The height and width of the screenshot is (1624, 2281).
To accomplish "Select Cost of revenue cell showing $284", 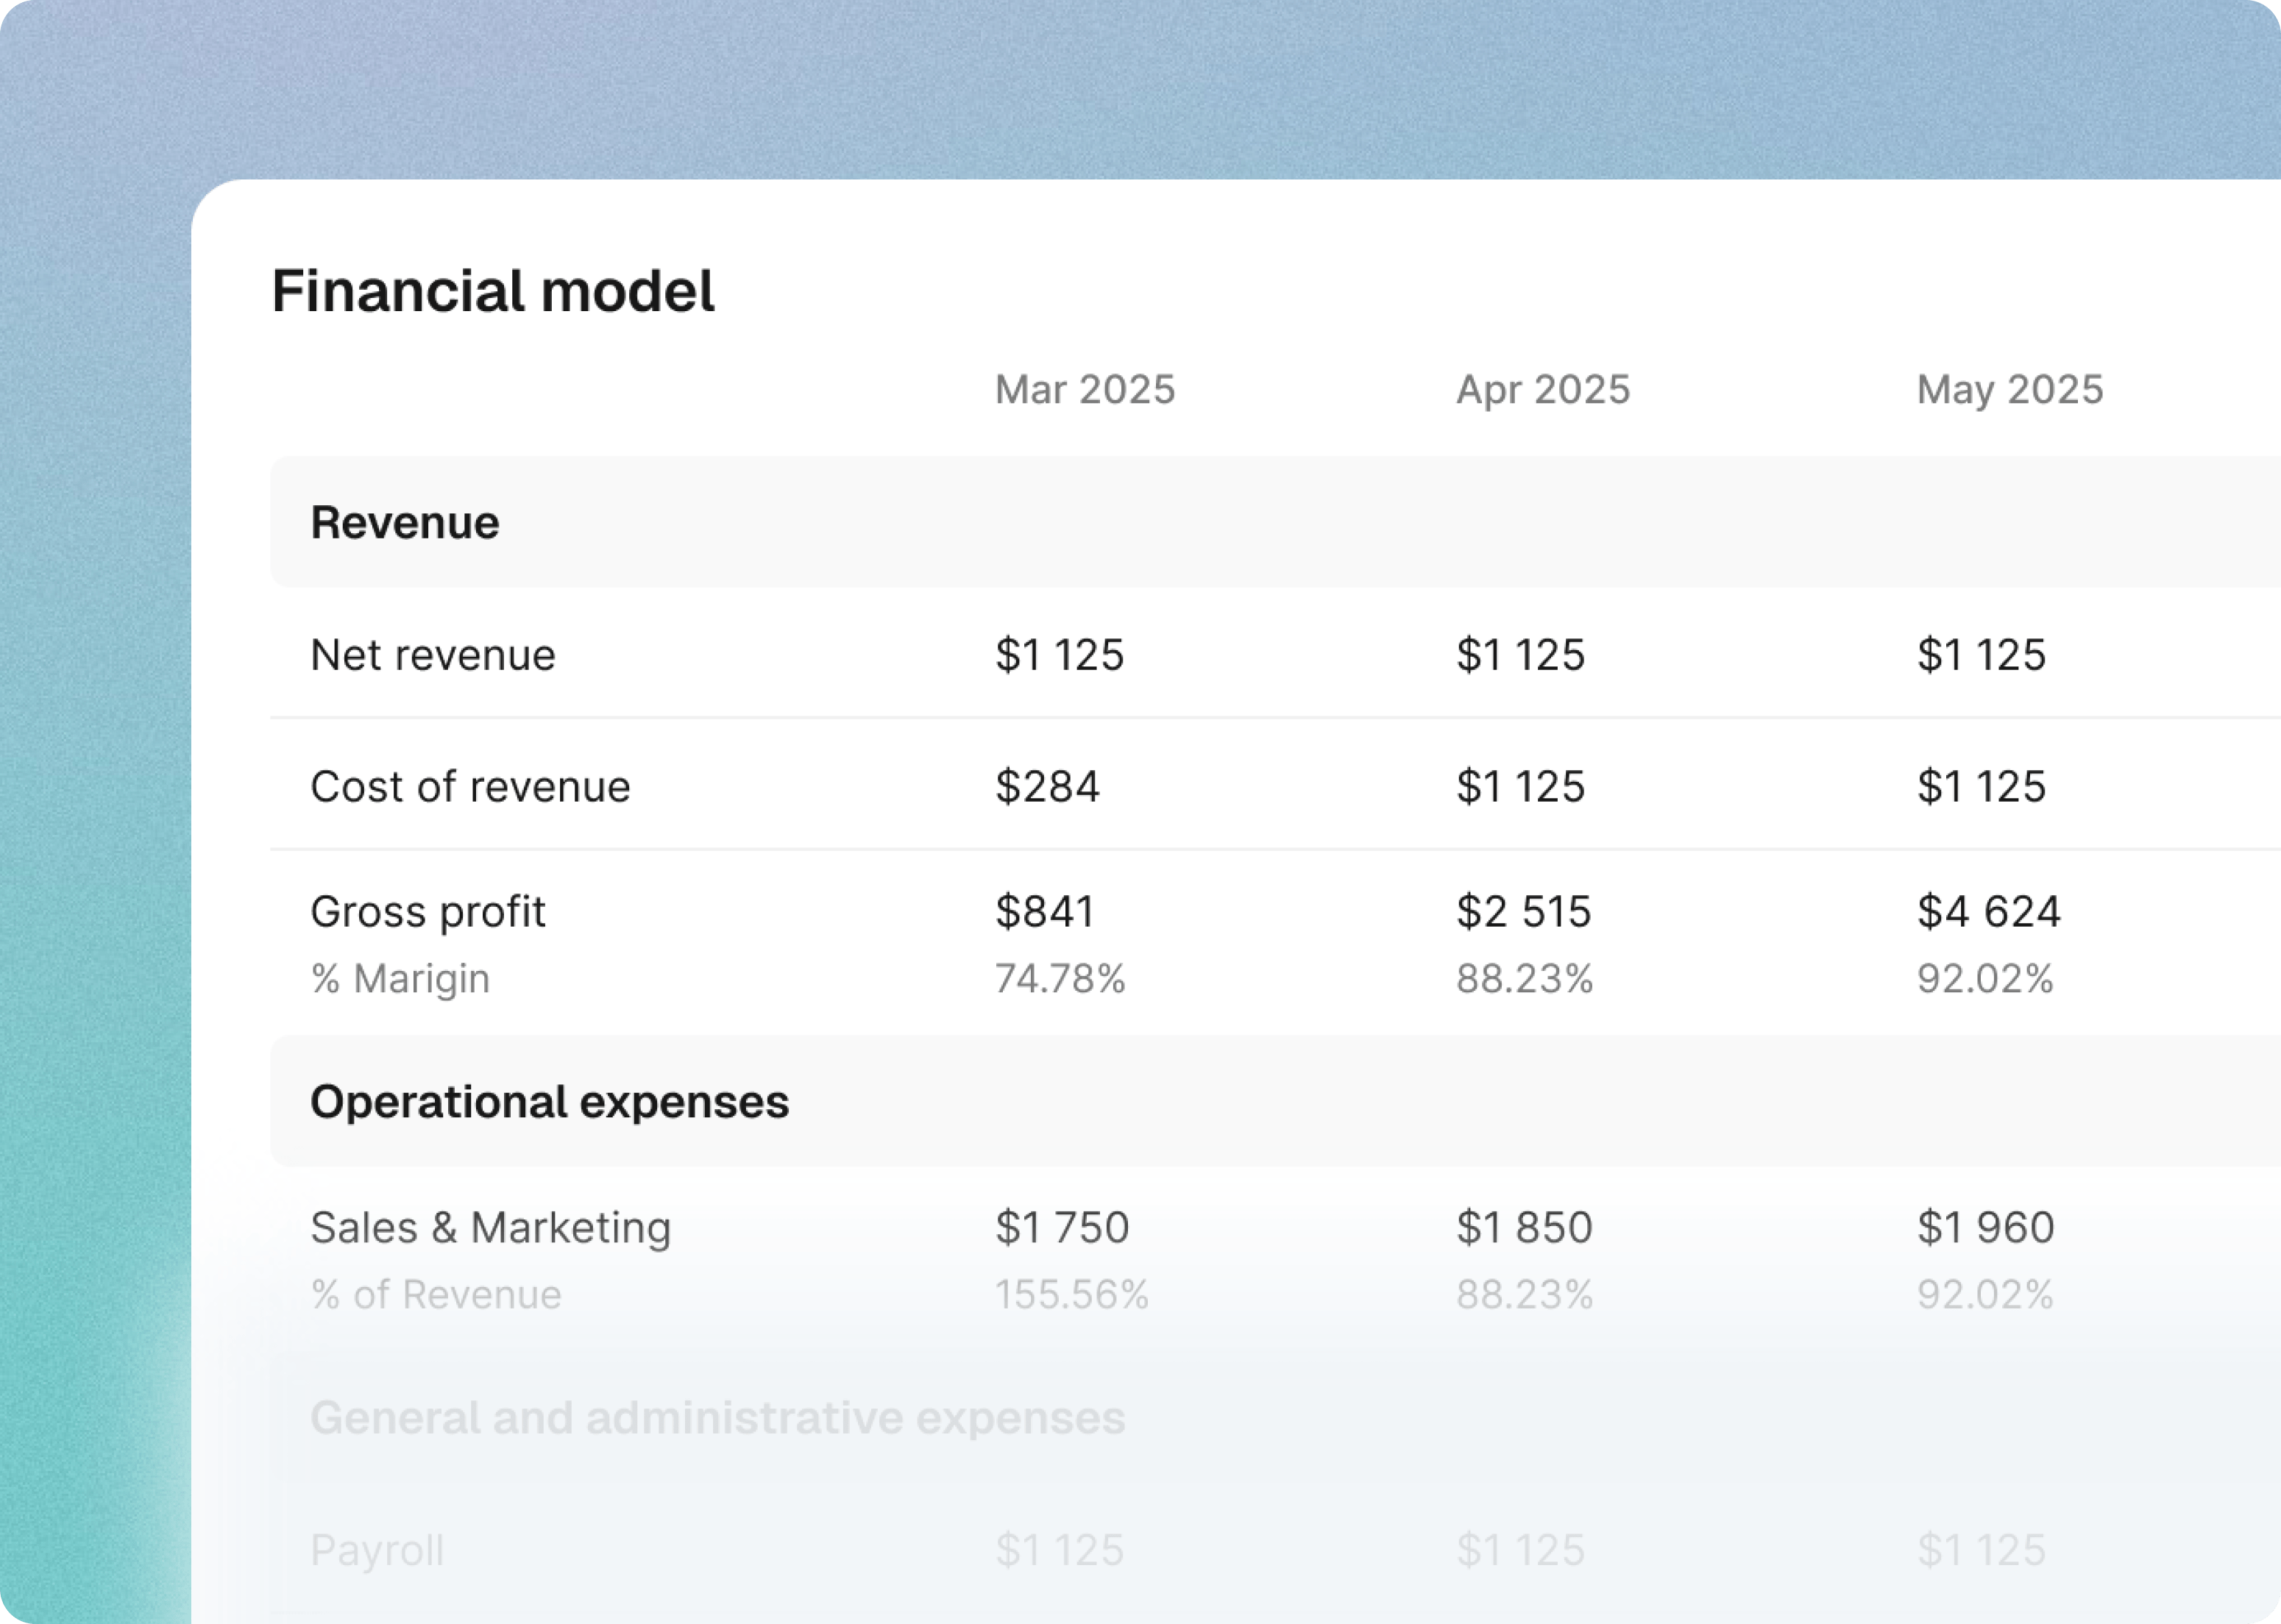I will 1046,786.
